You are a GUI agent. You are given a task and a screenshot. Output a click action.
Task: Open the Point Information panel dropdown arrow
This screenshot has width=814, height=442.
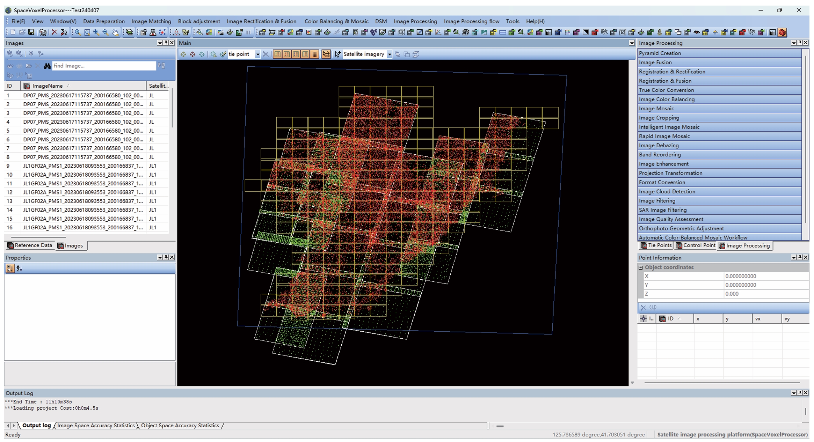(794, 257)
